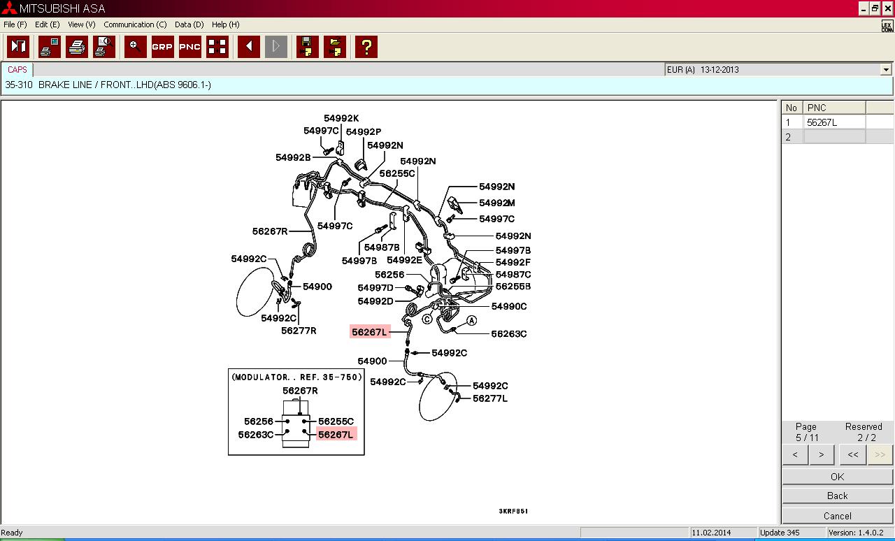Screen dimensions: 895x541
Task: Click the GRP group toolbar button
Action: click(162, 47)
